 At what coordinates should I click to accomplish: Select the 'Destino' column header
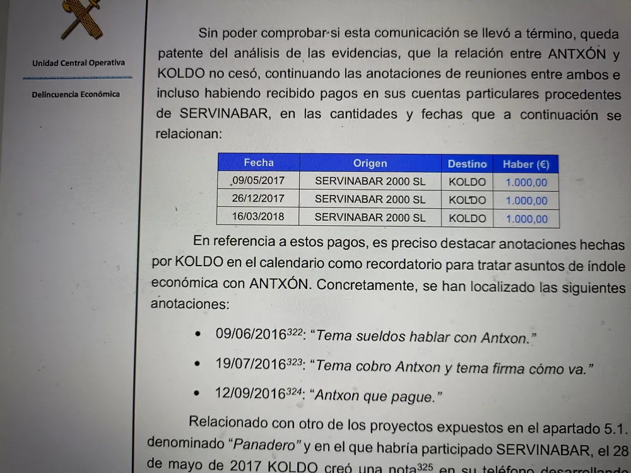[467, 164]
